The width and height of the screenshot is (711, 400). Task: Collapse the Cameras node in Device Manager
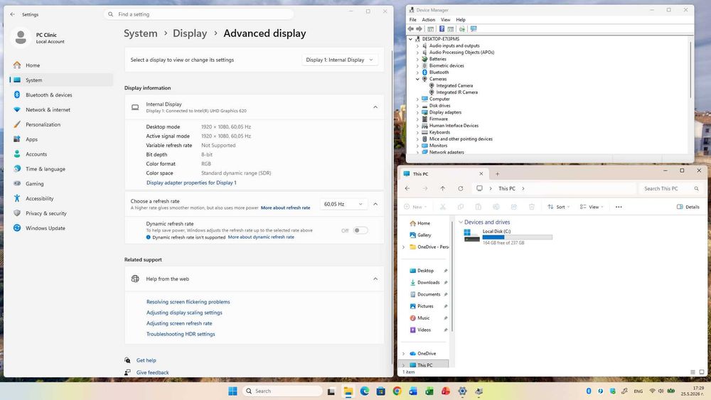point(417,80)
